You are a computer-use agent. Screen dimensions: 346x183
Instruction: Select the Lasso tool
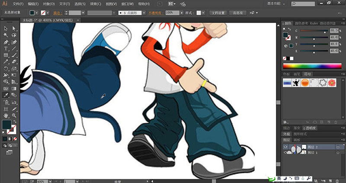point(14,35)
